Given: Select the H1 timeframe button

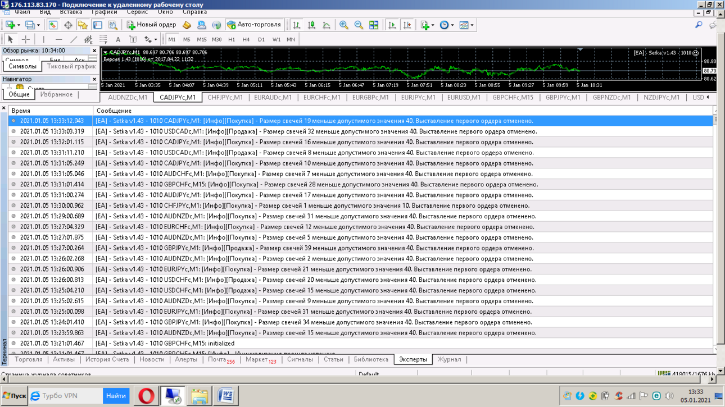Looking at the screenshot, I should coord(232,39).
